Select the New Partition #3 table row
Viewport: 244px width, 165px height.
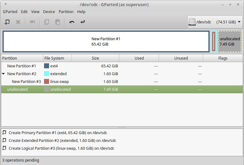coord(122,81)
